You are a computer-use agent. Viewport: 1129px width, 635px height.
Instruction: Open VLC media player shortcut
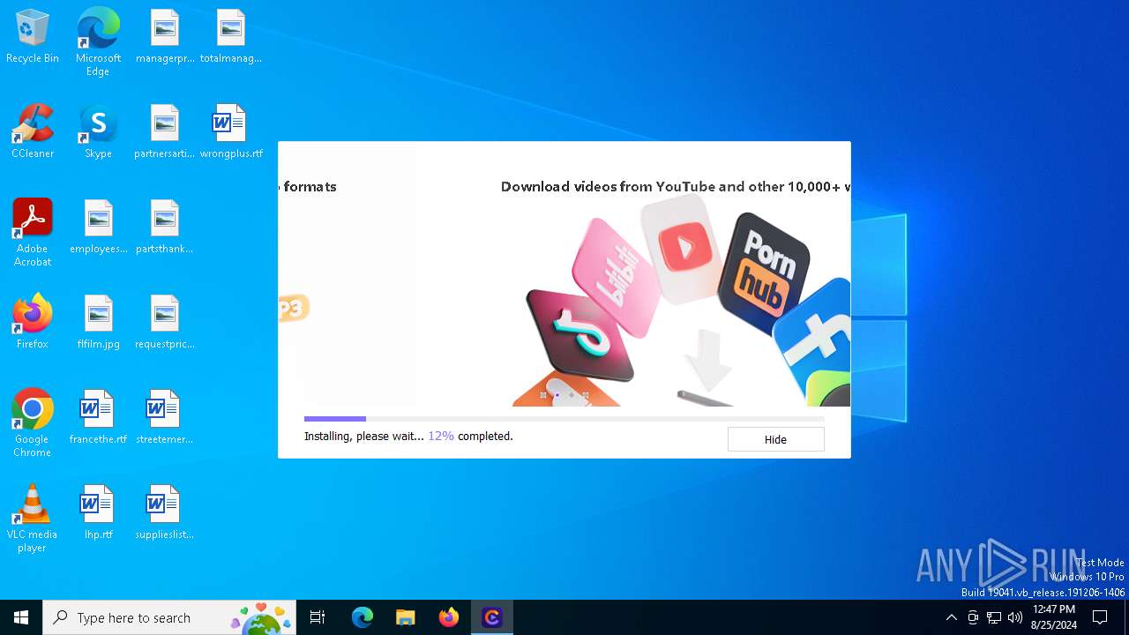click(33, 519)
